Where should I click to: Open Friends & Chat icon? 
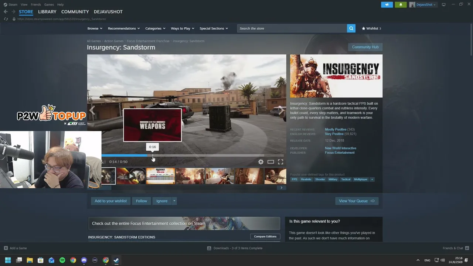tap(467, 248)
